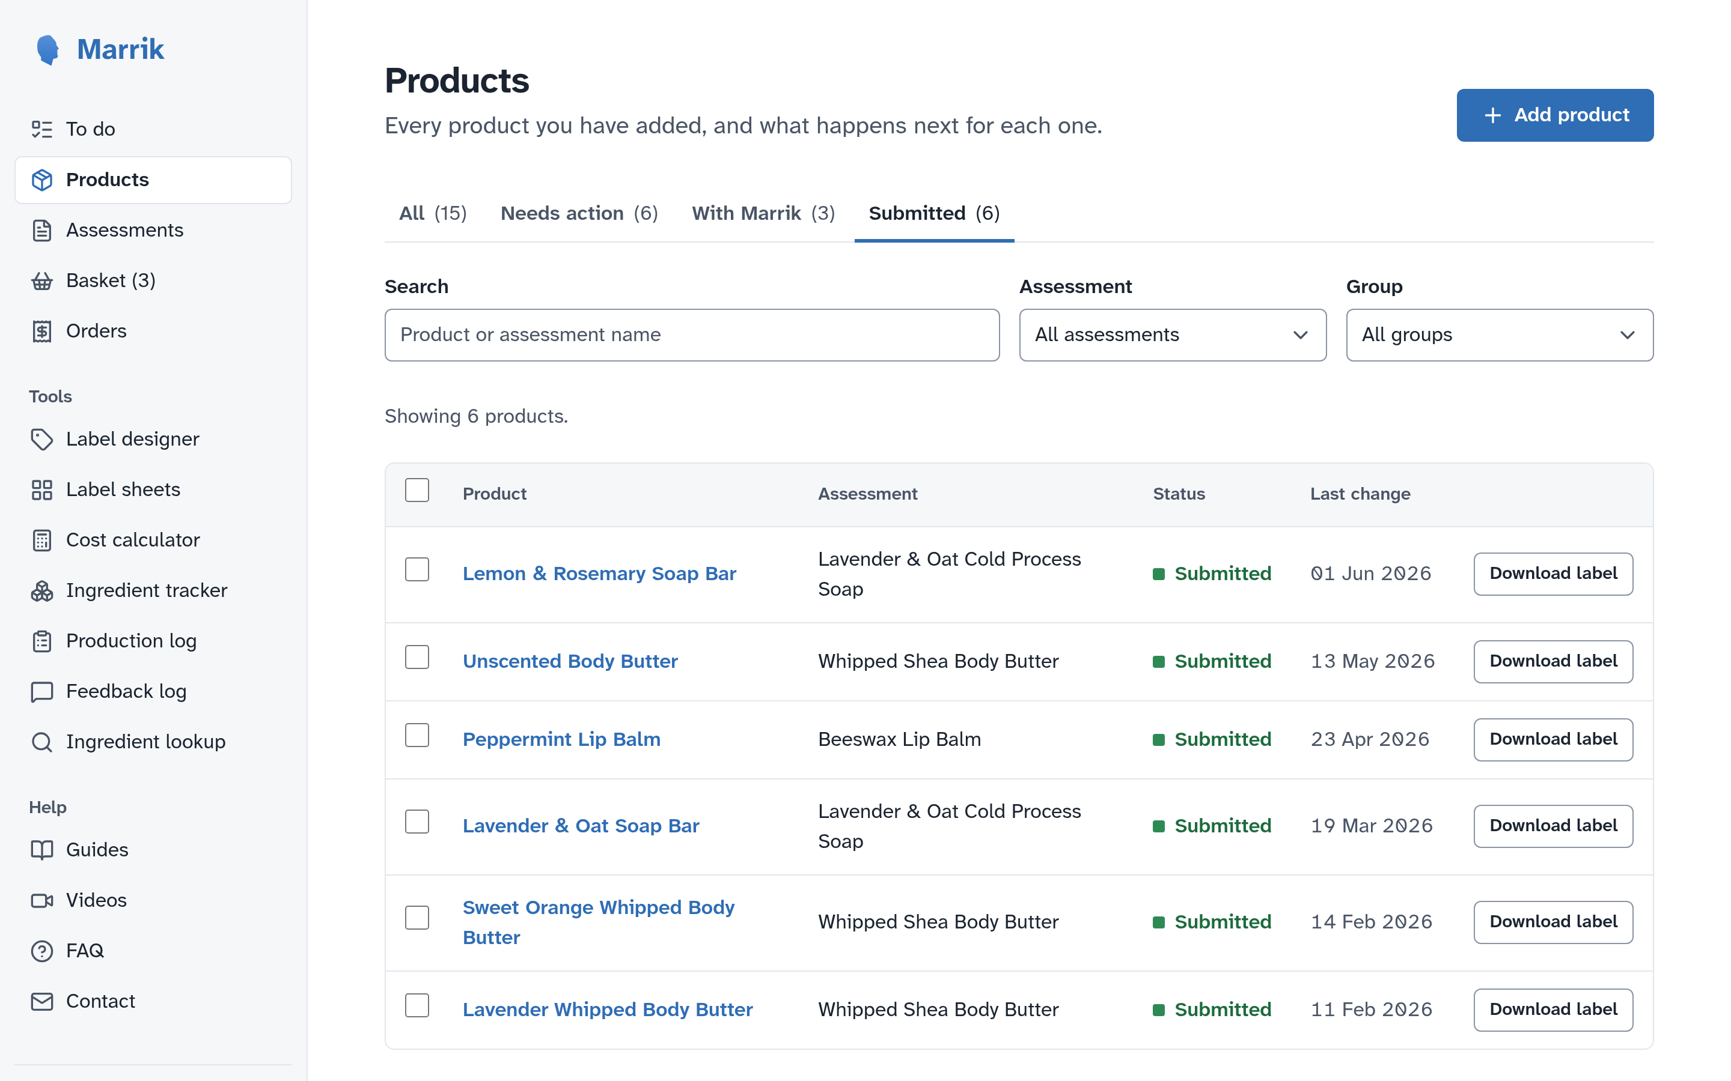Click the Beeswax Lip Balm assessment cell

click(899, 739)
